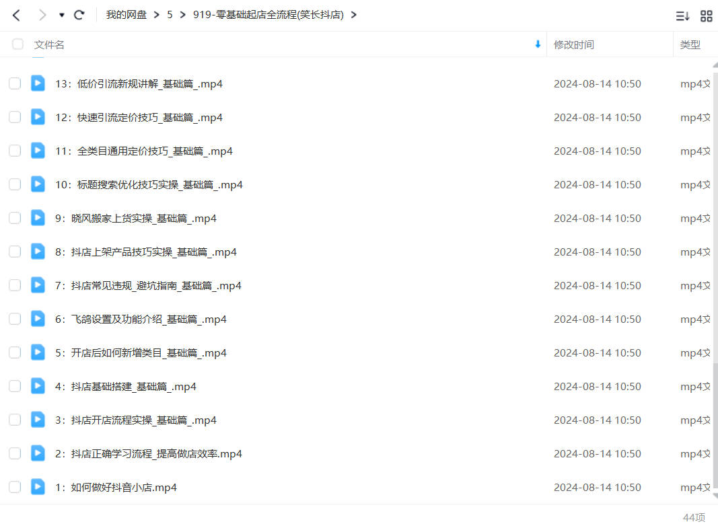Click video icon of 10：标题搜索优化技巧实操
Viewport: 718px width, 526px height.
(x=38, y=184)
